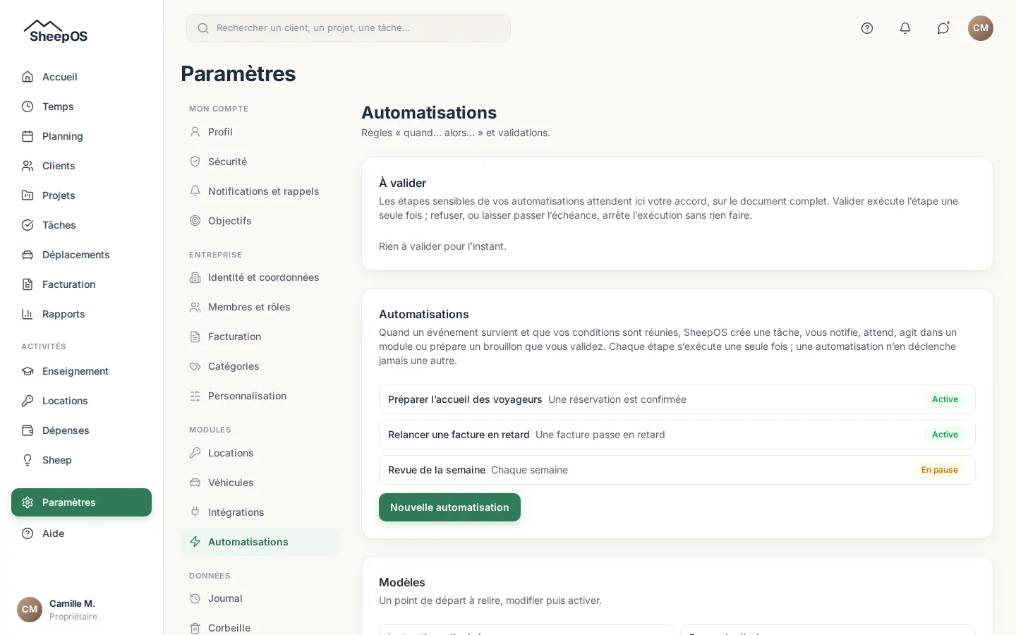The image size is (1016, 635).
Task: Open Journal under Données
Action: (260, 598)
